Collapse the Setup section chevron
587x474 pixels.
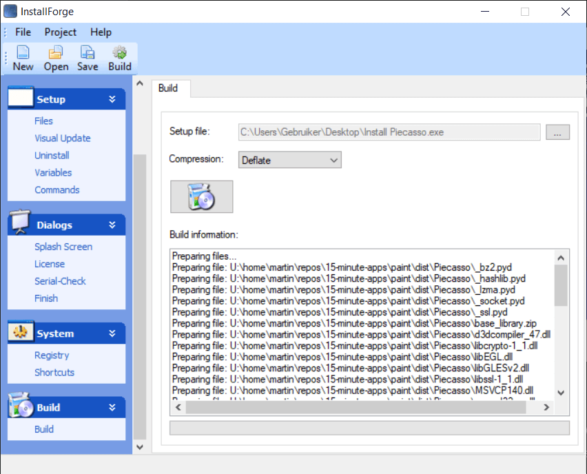[x=112, y=99]
